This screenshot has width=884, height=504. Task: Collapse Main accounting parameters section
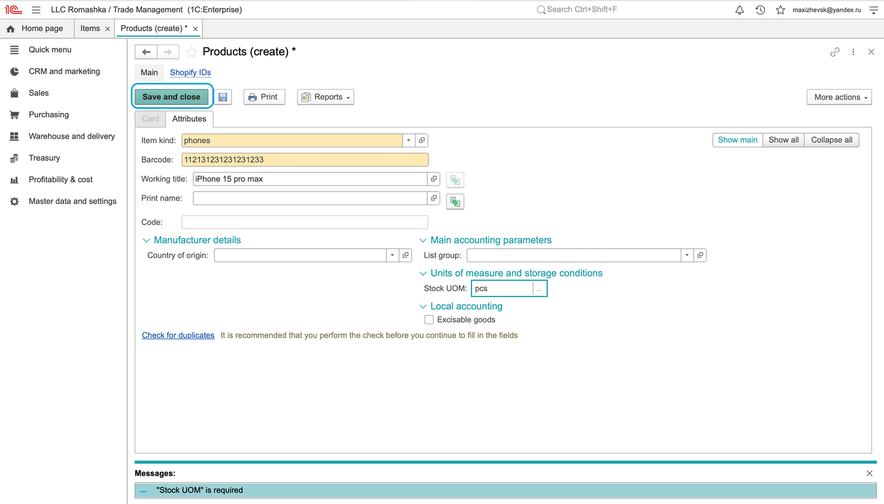coord(423,241)
